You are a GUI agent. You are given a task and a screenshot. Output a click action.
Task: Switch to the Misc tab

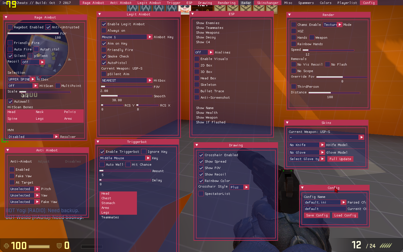click(288, 3)
